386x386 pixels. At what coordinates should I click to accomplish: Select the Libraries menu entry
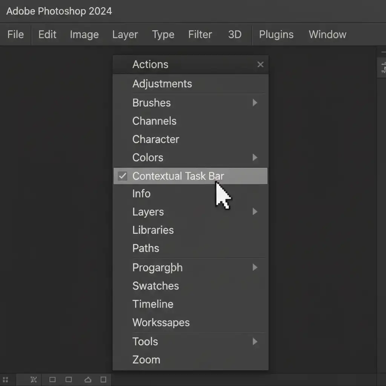click(x=153, y=230)
